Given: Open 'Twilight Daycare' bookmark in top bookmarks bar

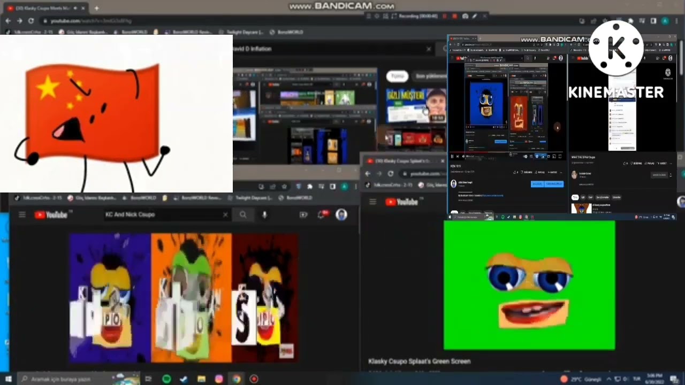Looking at the screenshot, I should point(246,32).
